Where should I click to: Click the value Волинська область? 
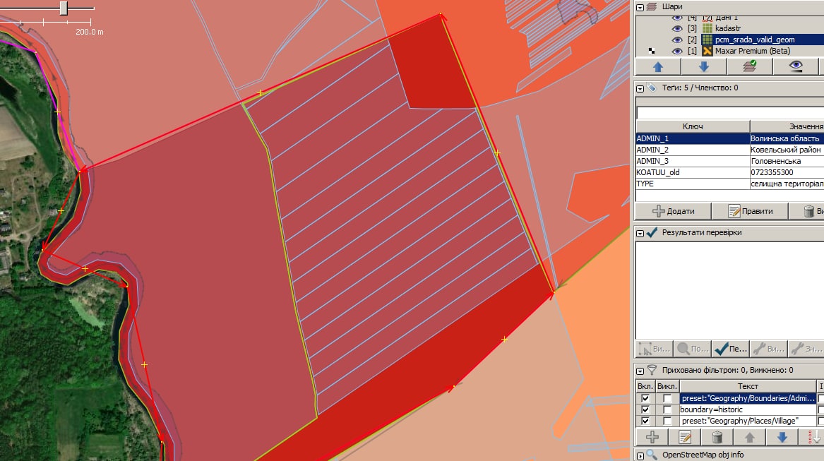click(784, 138)
